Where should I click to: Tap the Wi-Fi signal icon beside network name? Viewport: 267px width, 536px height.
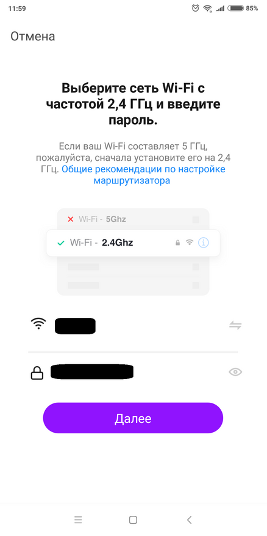coord(38,323)
